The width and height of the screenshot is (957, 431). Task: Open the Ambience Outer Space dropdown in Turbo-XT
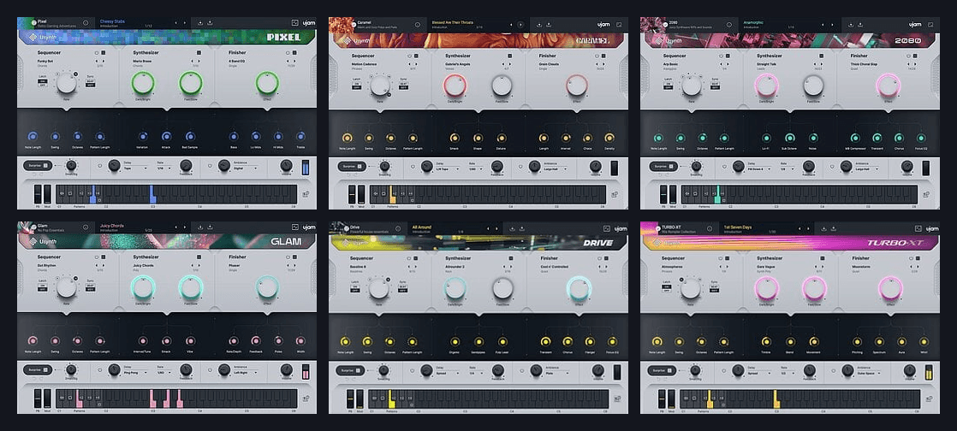(869, 373)
